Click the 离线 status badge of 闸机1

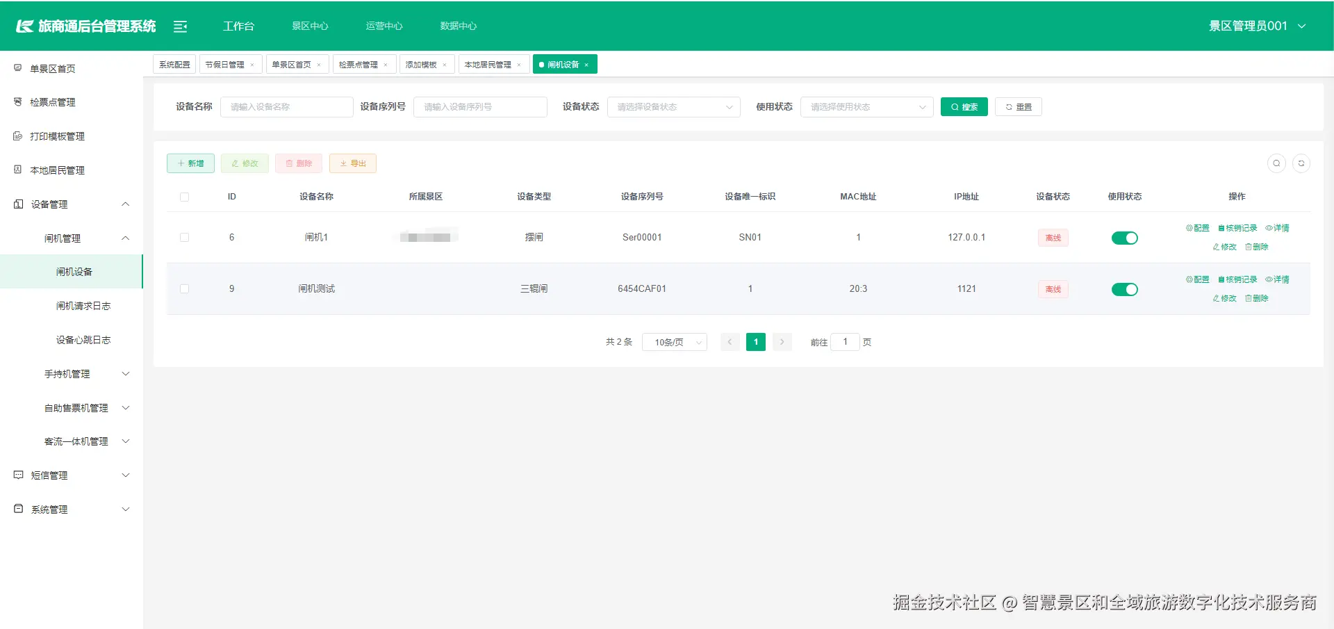pyautogui.click(x=1053, y=237)
